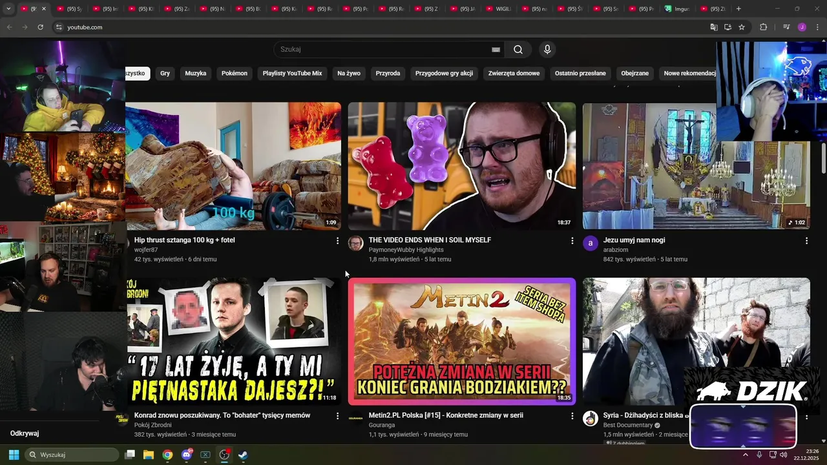Open Task View icon on taskbar
This screenshot has height=465, width=827.
point(130,455)
